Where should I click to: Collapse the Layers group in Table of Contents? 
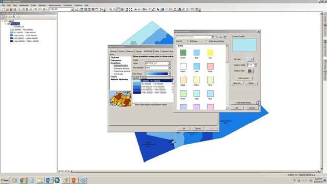(2, 21)
